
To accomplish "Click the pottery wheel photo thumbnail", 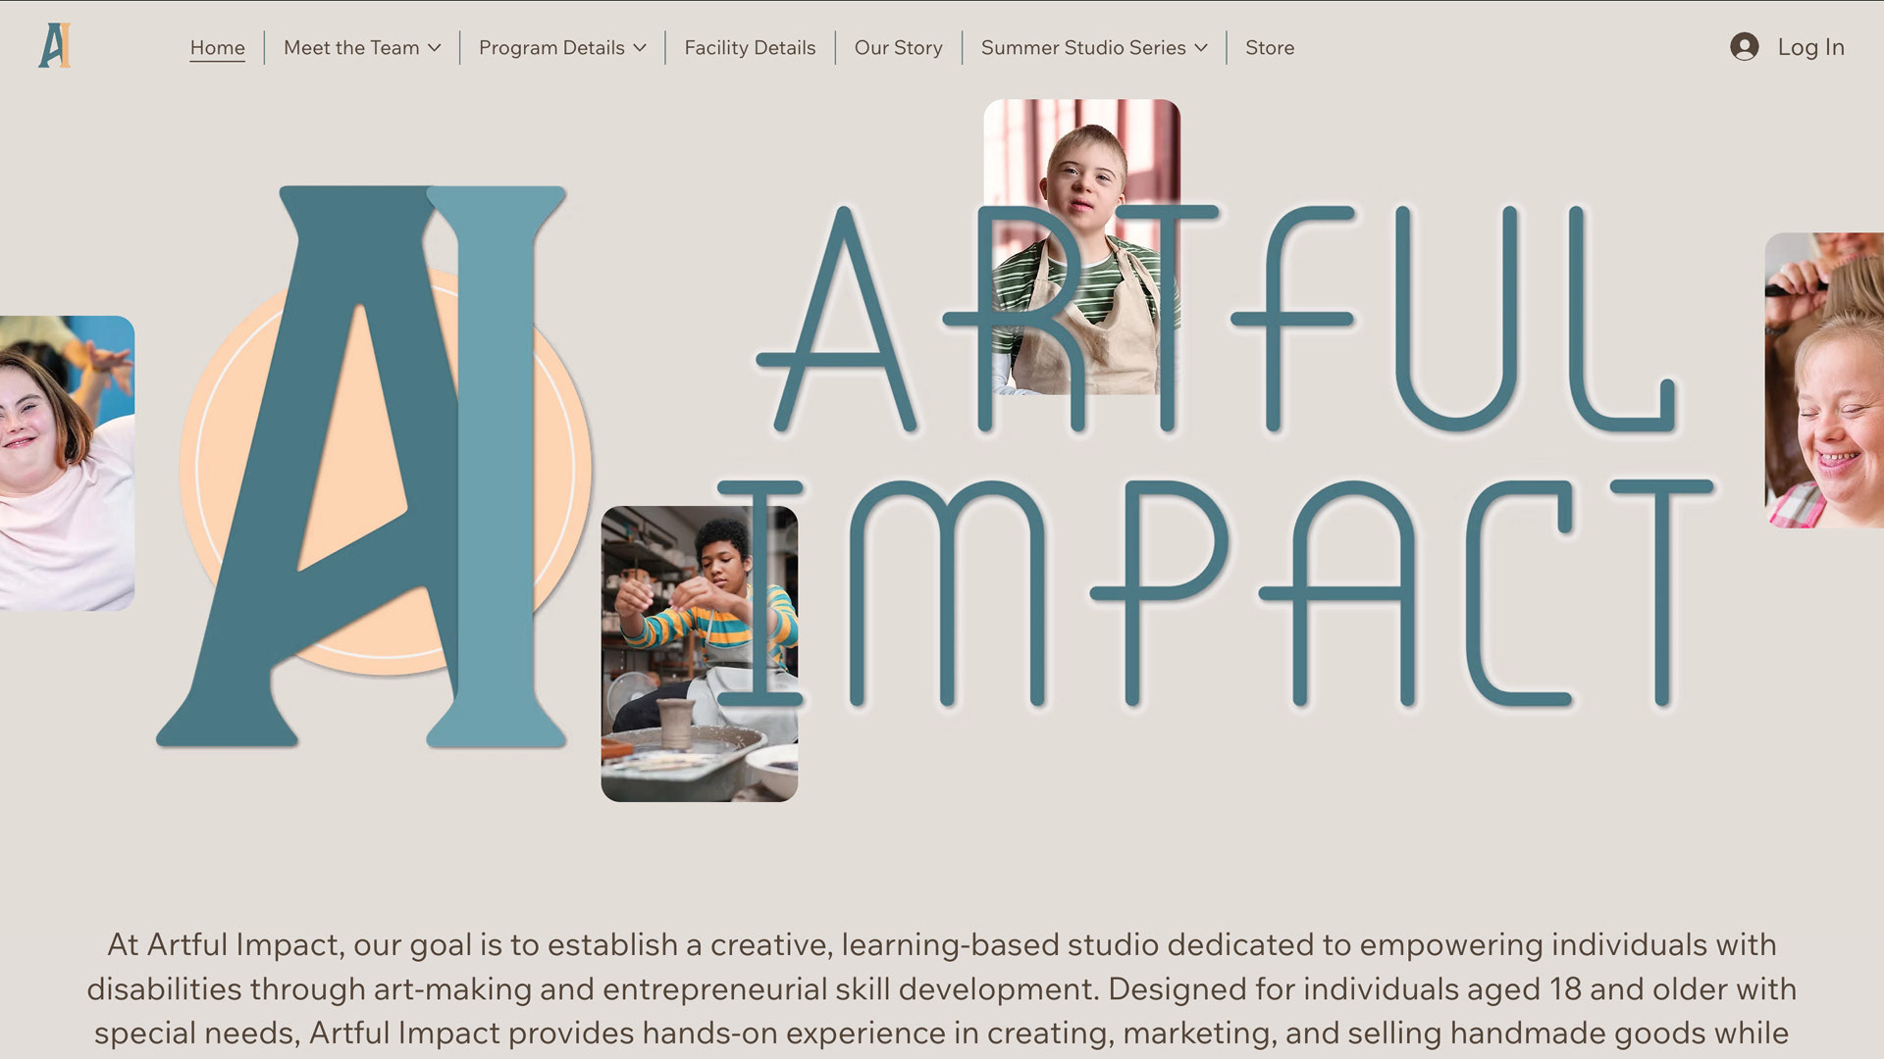I will pyautogui.click(x=700, y=654).
